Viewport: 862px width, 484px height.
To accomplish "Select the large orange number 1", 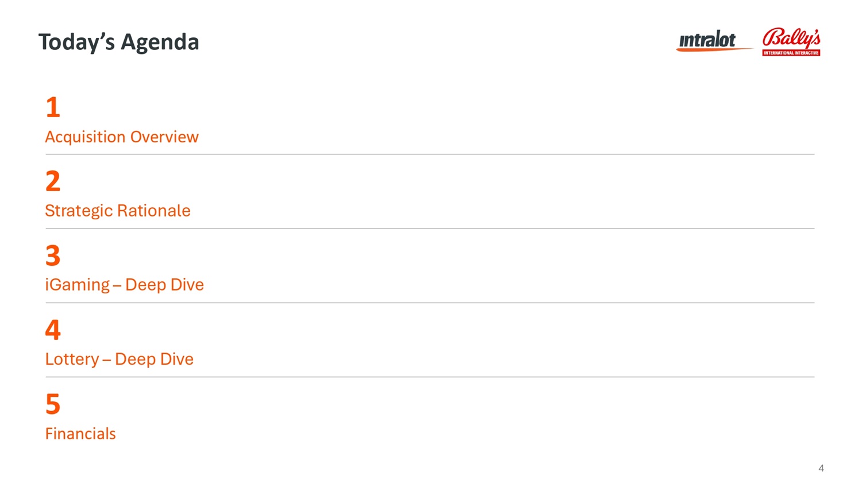I will (x=53, y=107).
